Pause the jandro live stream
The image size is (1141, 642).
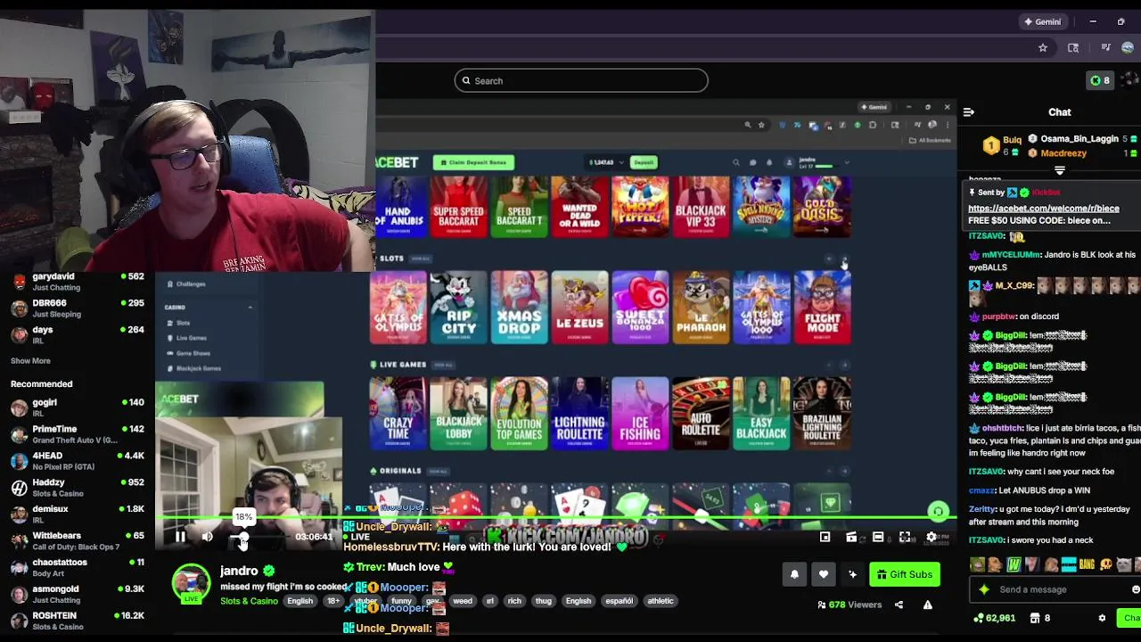point(180,537)
